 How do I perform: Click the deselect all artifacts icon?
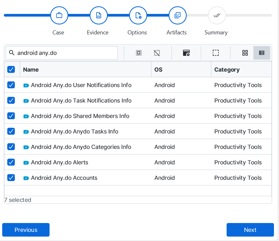pos(157,53)
